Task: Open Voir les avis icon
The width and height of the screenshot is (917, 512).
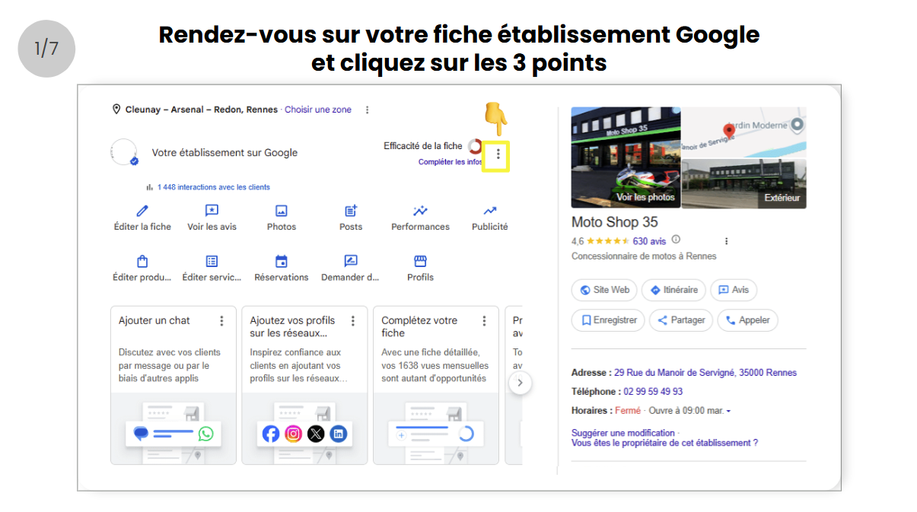Action: 212,211
